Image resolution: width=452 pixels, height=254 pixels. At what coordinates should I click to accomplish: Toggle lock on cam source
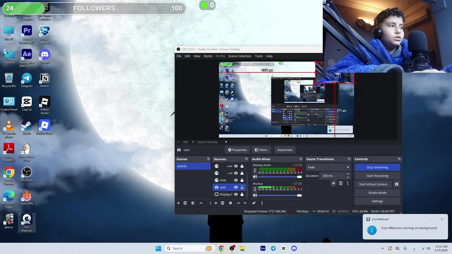(242, 187)
